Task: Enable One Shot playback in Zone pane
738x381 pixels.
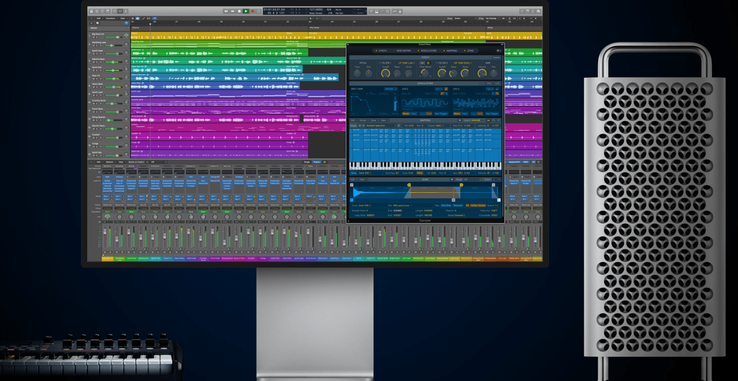Action: (x=446, y=206)
